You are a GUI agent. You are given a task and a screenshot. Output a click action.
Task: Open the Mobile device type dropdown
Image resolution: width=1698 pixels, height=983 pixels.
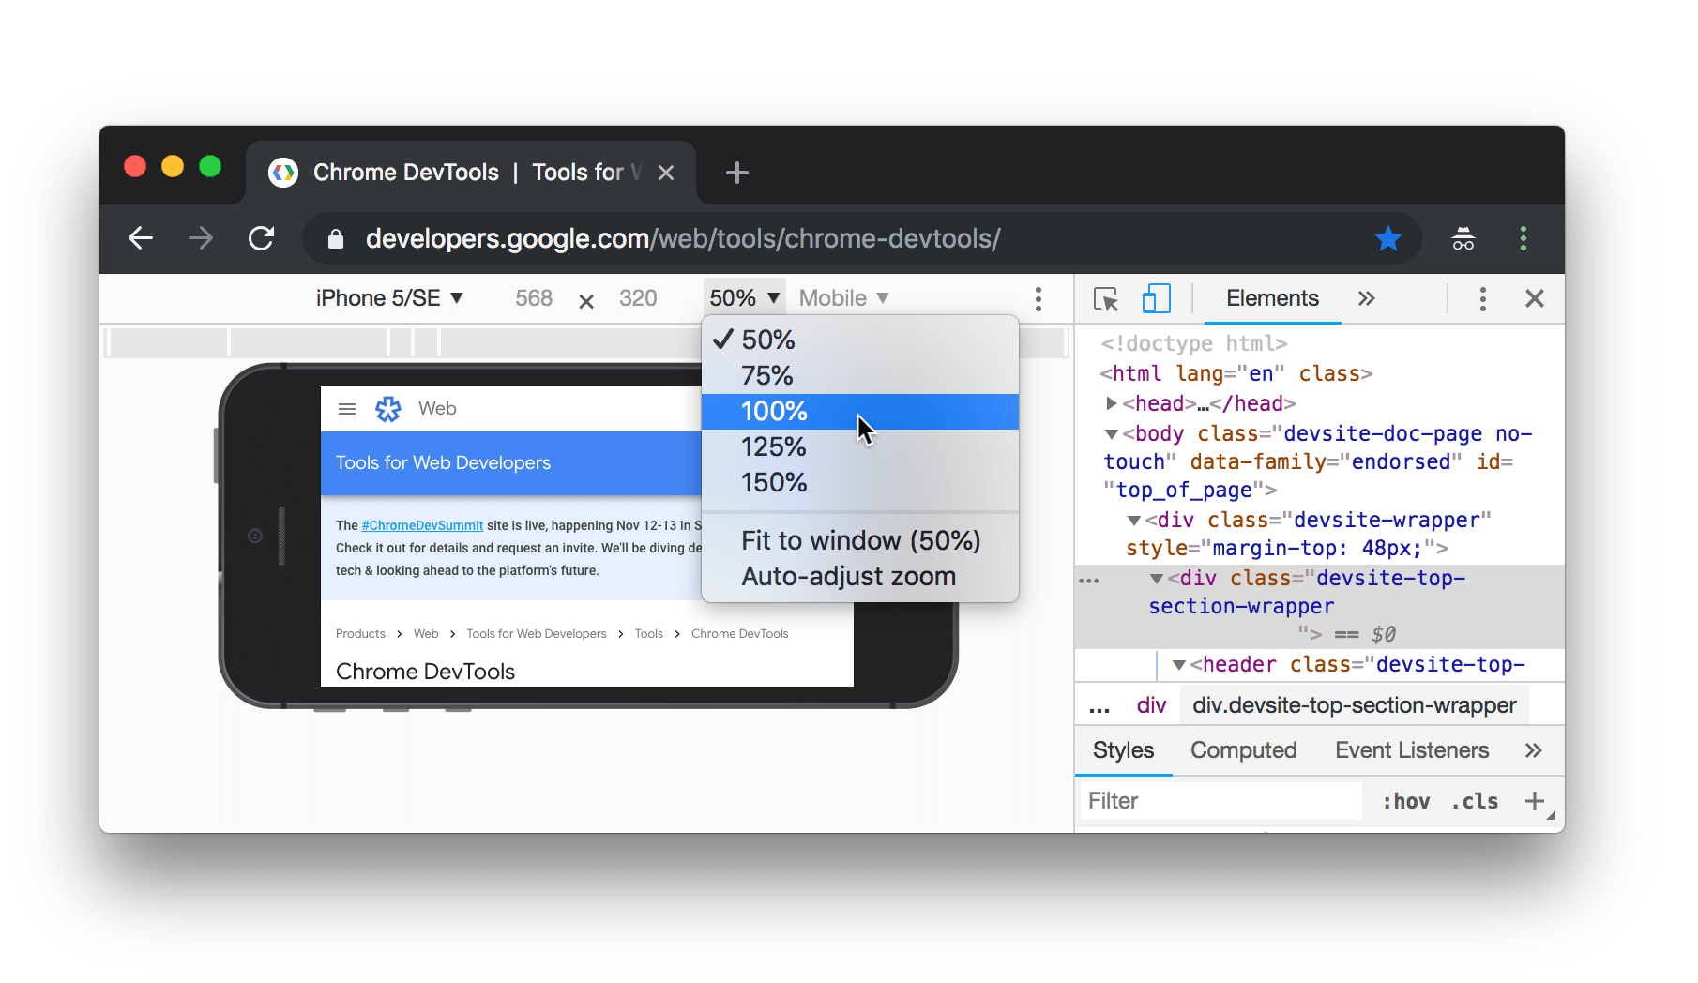842,298
